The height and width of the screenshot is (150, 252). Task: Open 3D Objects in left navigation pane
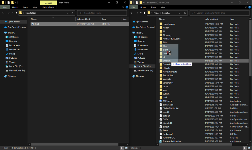(x=14, y=37)
